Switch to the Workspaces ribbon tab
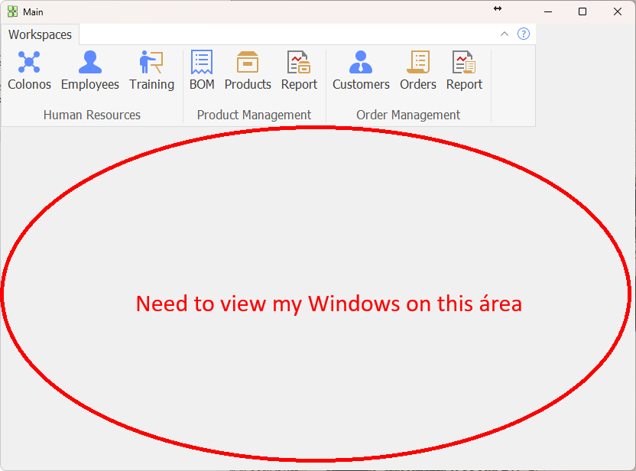The image size is (636, 471). 41,34
